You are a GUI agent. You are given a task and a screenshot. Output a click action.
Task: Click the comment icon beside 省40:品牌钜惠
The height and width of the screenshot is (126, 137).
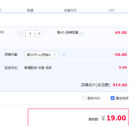click(x=81, y=33)
